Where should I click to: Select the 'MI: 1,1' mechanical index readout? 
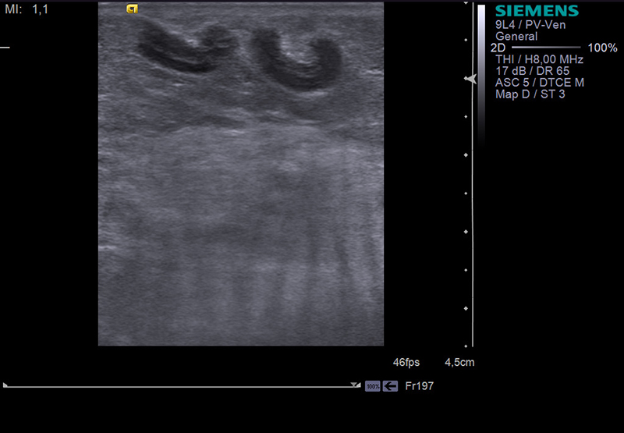pyautogui.click(x=27, y=9)
